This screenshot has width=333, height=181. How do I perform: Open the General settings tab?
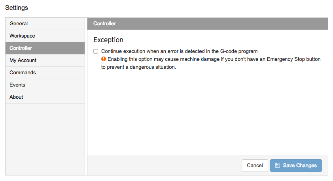(45, 24)
